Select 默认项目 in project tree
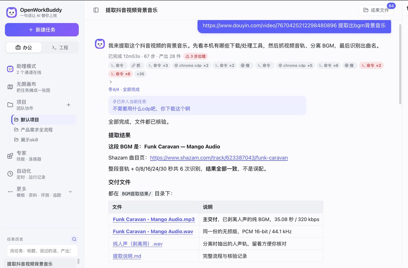Screen dimensions: 408x268 click(44, 120)
